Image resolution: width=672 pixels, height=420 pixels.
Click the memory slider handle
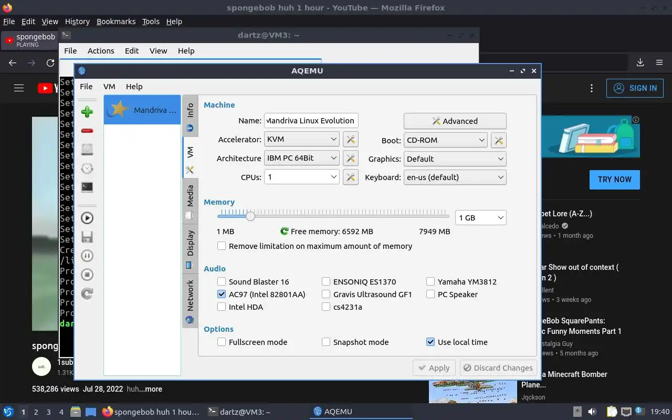coord(250,216)
